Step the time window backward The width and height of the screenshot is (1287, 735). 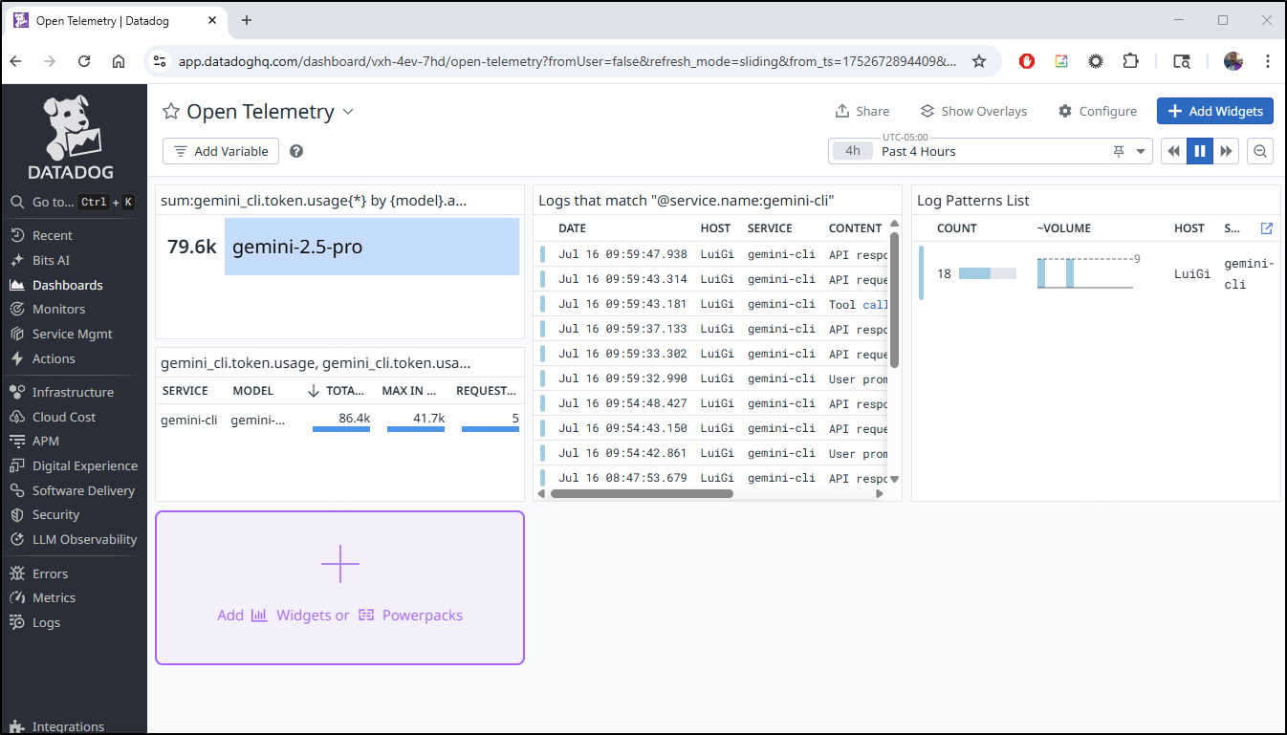tap(1173, 151)
